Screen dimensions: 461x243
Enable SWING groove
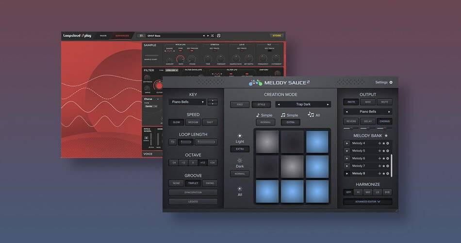pos(210,183)
